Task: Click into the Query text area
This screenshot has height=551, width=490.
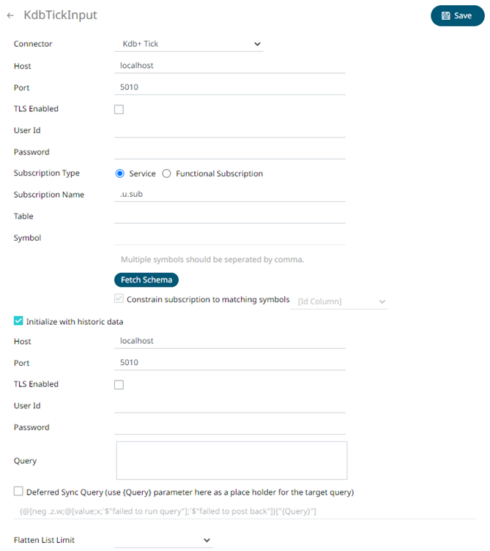Action: (x=231, y=460)
